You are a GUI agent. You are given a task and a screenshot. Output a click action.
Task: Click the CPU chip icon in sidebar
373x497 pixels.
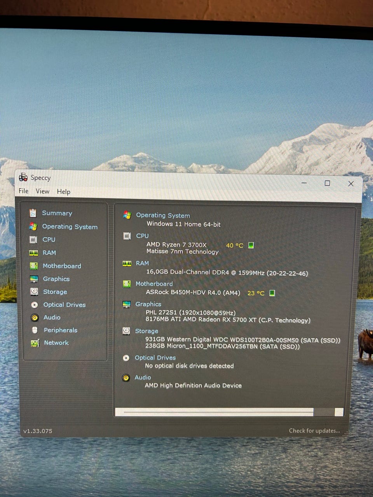[34, 240]
